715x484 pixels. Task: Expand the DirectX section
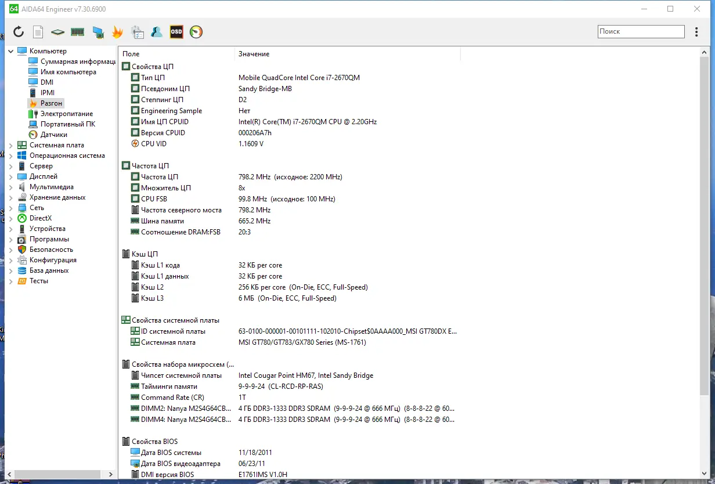coord(10,218)
